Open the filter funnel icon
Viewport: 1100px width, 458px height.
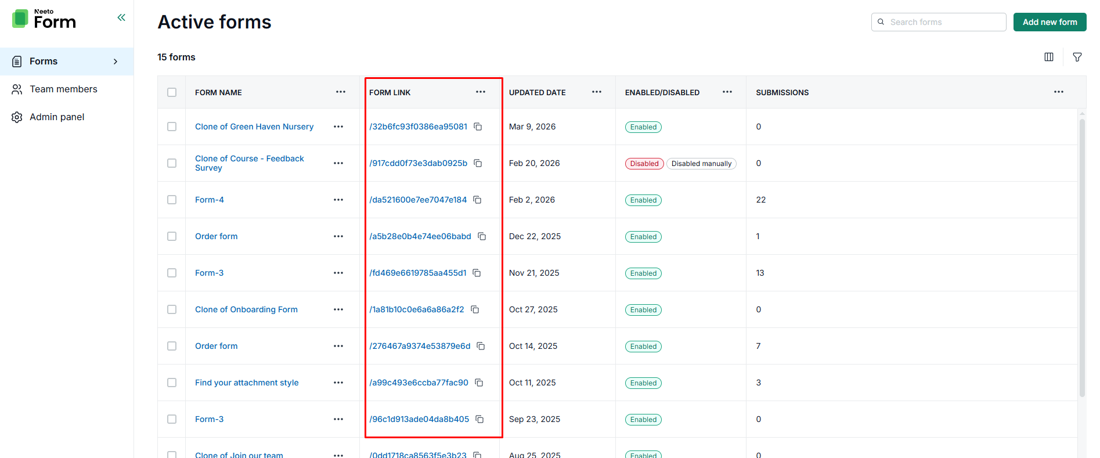pos(1077,57)
